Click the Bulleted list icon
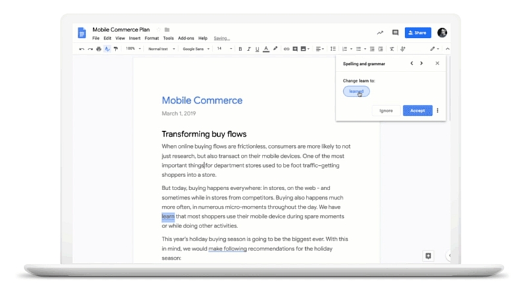This screenshot has width=525, height=295. [358, 49]
